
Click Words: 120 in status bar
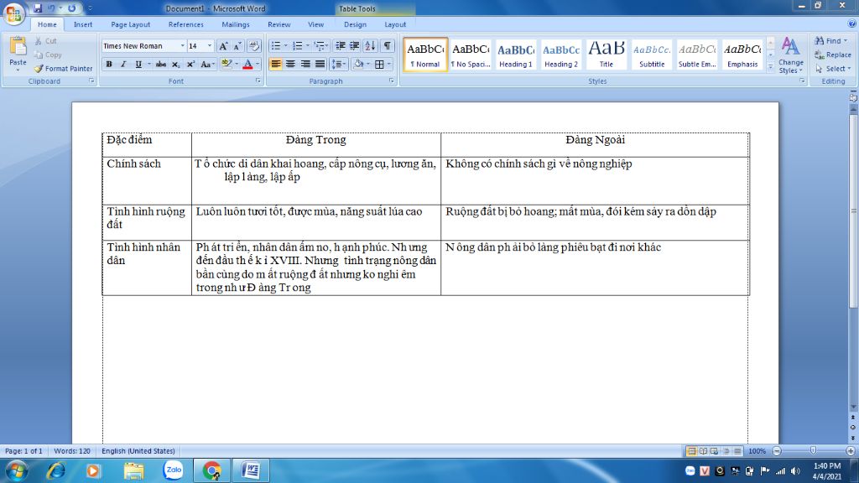pos(72,451)
